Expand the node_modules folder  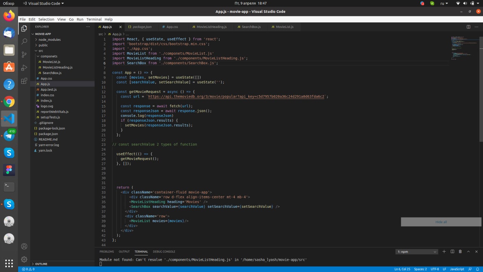coord(49,40)
